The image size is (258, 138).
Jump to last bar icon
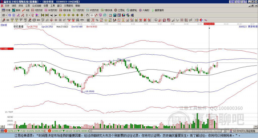[x=47, y=15]
